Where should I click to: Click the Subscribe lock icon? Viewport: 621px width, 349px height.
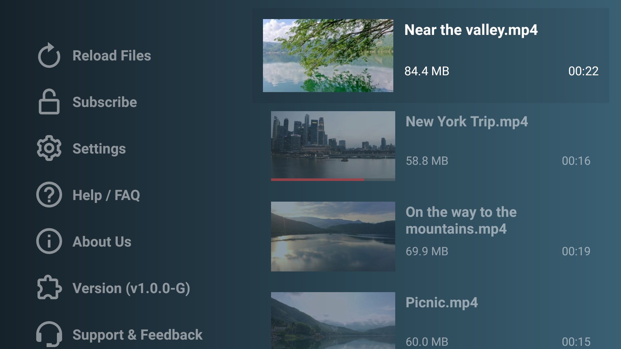tap(49, 102)
